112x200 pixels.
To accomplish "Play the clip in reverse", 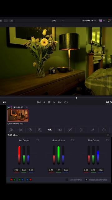I will pos(44,102).
